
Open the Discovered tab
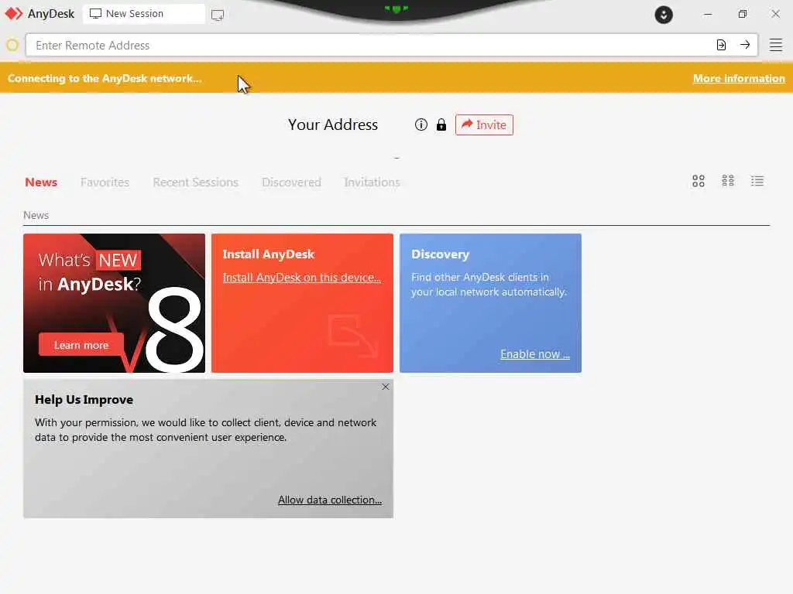pyautogui.click(x=291, y=182)
